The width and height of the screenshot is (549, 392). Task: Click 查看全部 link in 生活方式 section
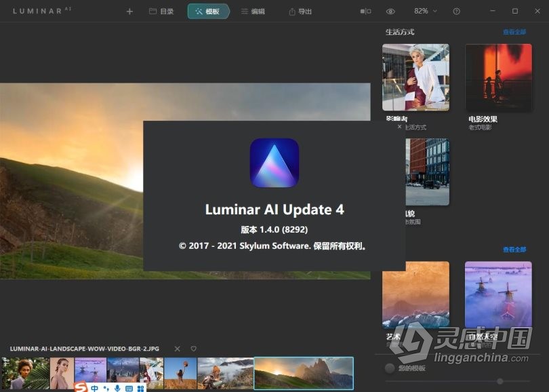[514, 32]
